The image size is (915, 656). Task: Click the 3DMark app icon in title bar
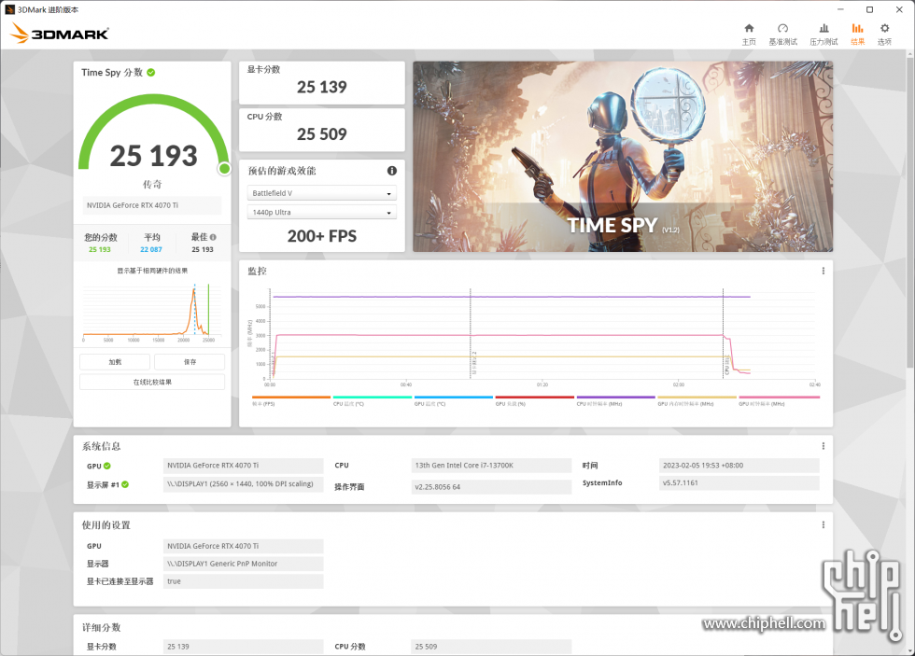tap(9, 9)
